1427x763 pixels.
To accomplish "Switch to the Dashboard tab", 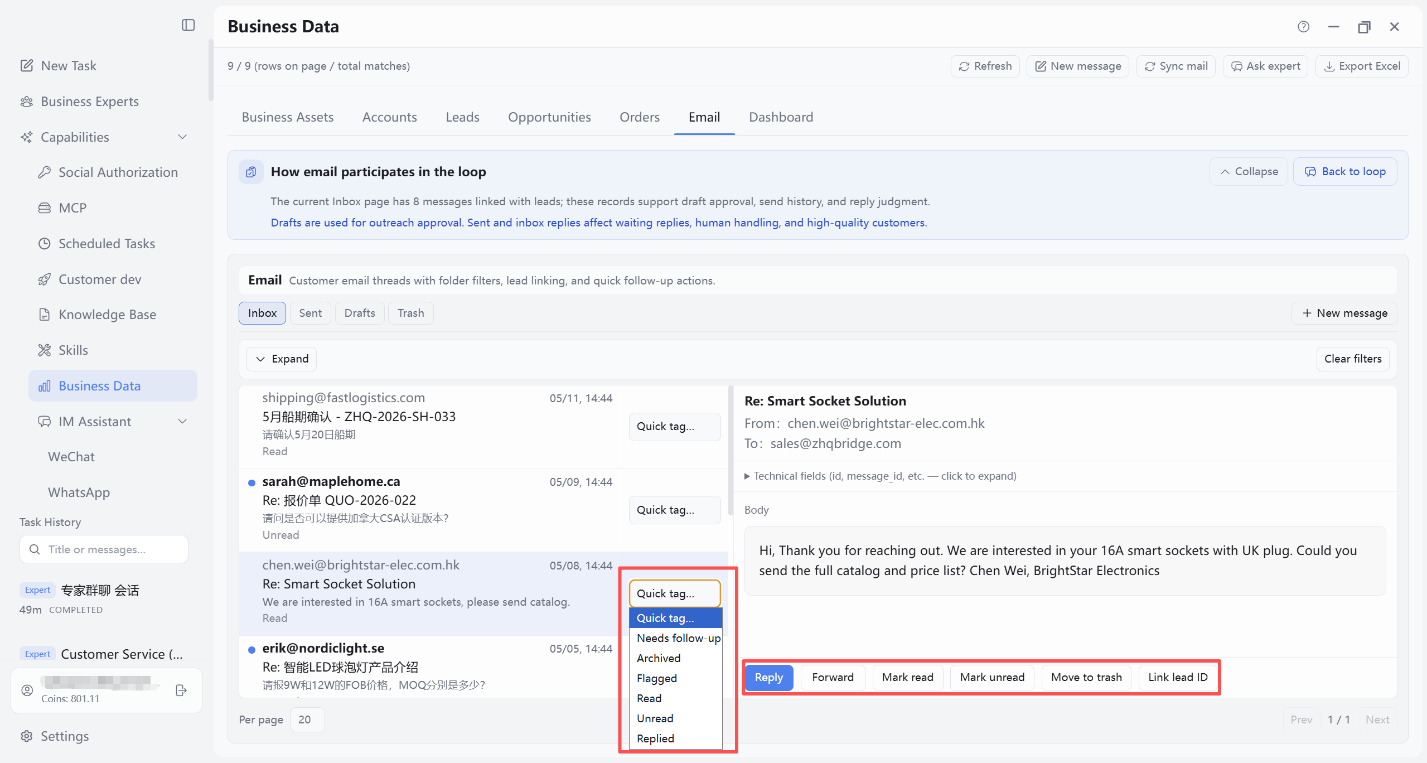I will click(781, 118).
